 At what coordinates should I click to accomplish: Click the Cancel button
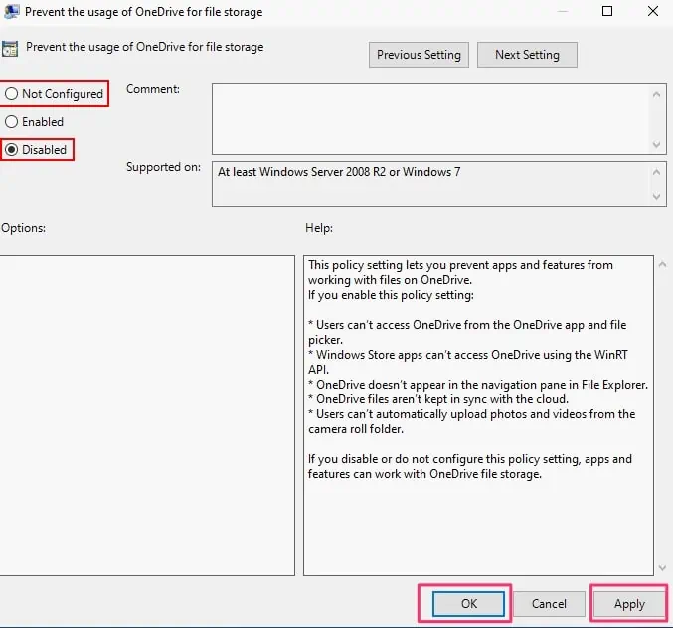coord(549,604)
